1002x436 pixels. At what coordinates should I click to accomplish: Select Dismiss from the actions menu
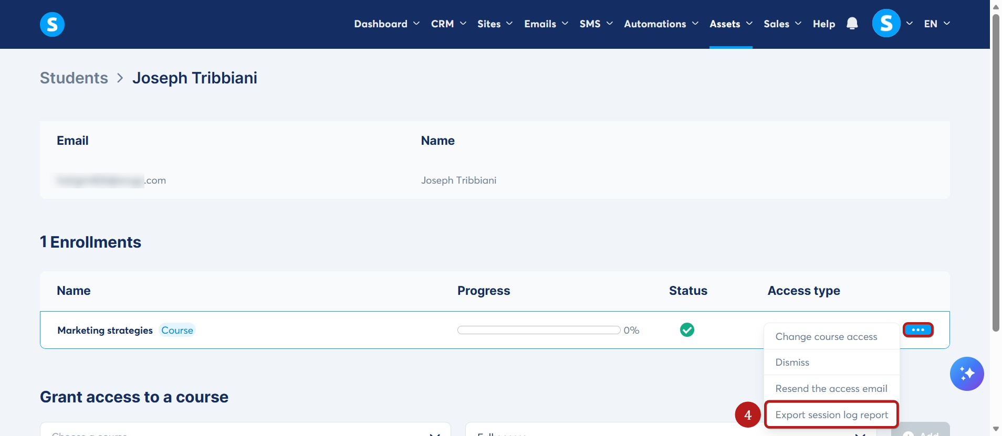point(832,363)
